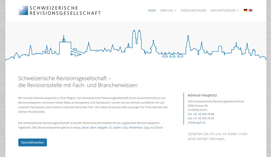Open the HOME menu item
This screenshot has width=271, height=157.
[152, 11]
